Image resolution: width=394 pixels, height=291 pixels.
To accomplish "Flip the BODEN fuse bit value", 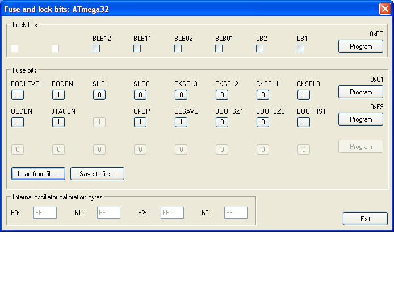I will pos(58,95).
